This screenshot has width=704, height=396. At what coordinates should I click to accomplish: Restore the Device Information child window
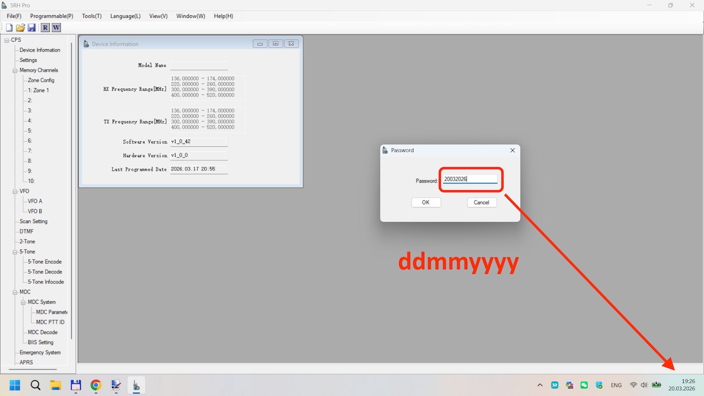tap(276, 43)
